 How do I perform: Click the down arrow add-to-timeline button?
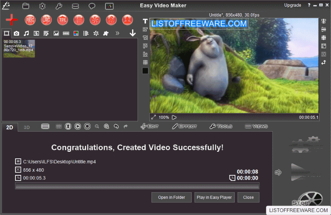pyautogui.click(x=132, y=33)
